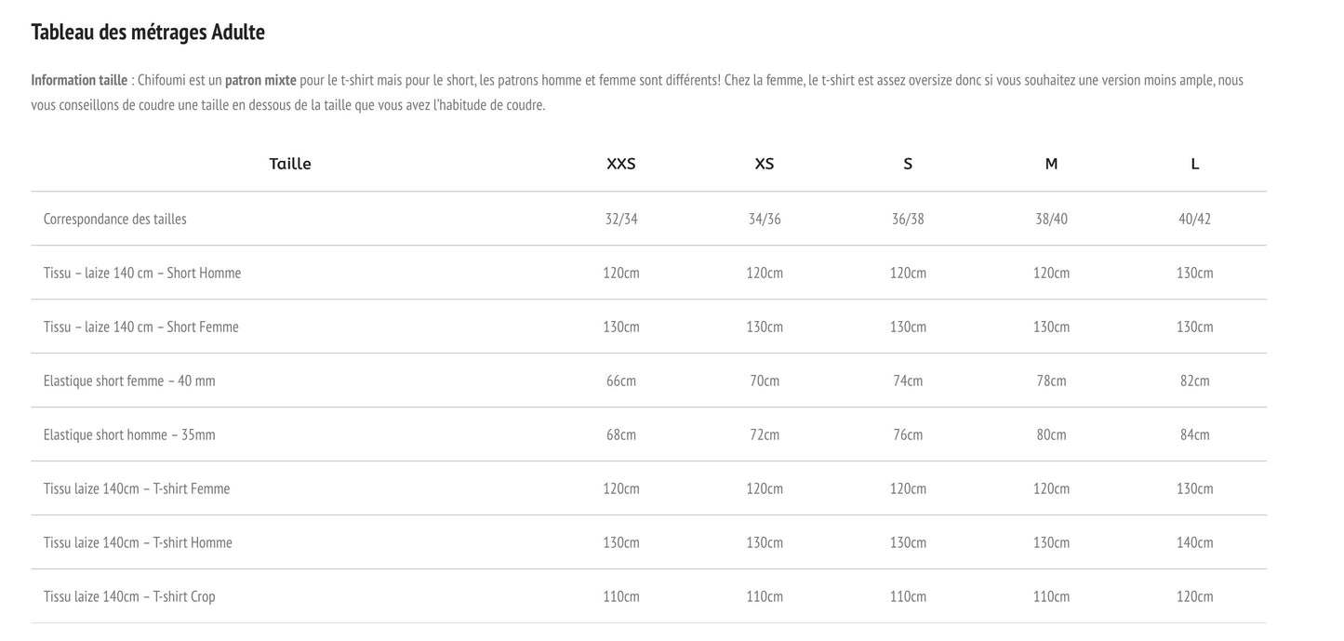The image size is (1344, 641).
Task: Select "Elastique short femme – 40 mm" label
Action: point(129,381)
